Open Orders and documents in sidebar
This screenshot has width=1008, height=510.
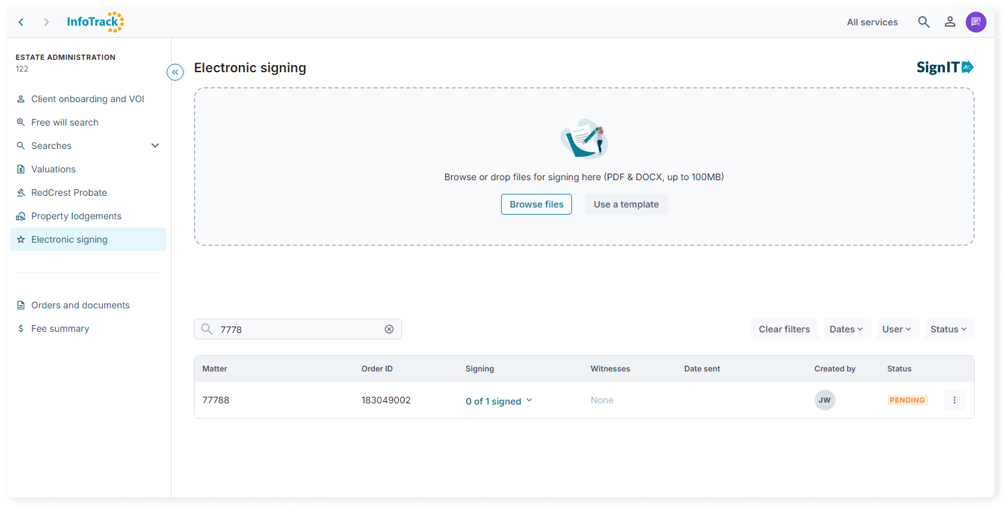80,305
